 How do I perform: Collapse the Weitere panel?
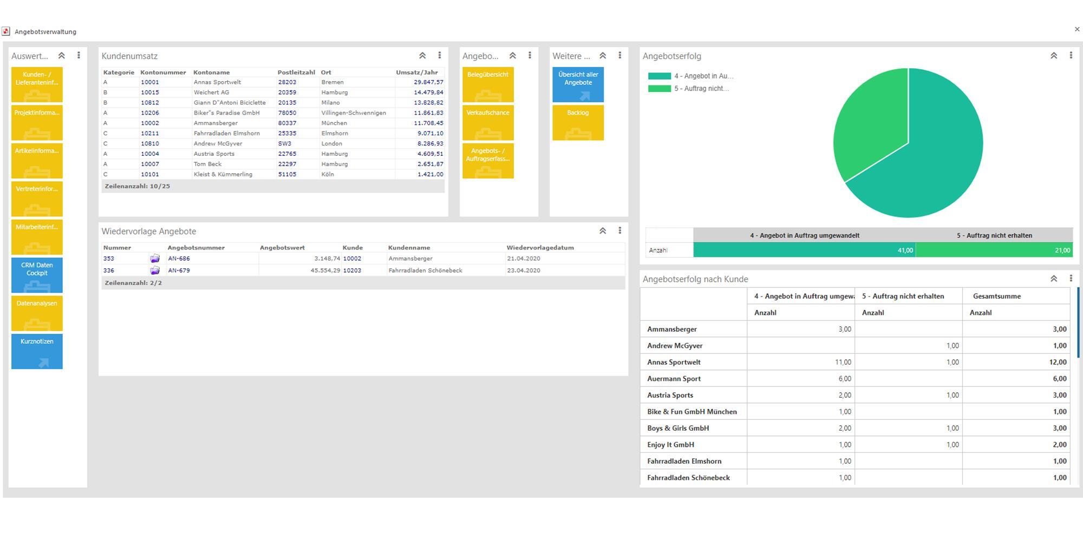[603, 56]
